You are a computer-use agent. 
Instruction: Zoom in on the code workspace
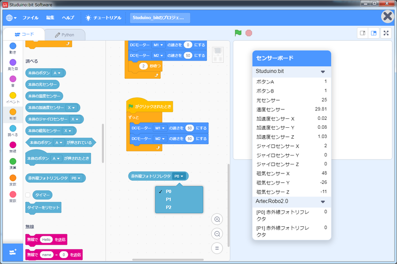click(217, 219)
